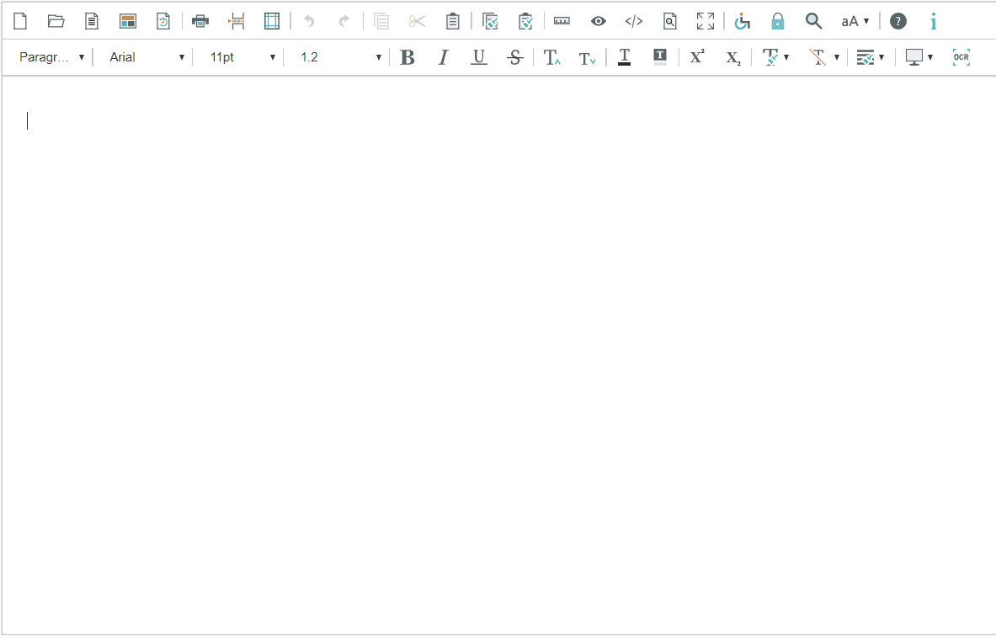Viewport: 996px width, 638px height.
Task: Toggle bold formatting
Action: coord(407,57)
